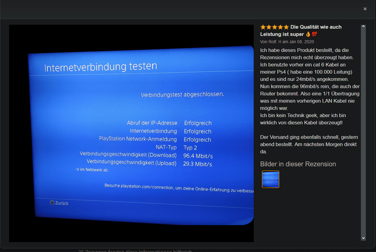The width and height of the screenshot is (376, 252).
Task: Click the heading 'Bilder in dieser Rezension'
Action: pyautogui.click(x=298, y=164)
